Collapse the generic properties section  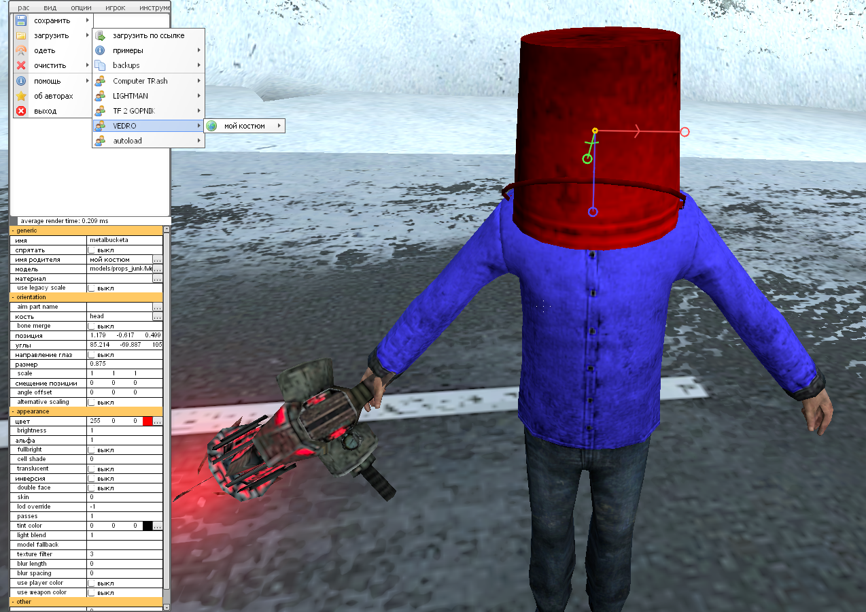pos(13,231)
